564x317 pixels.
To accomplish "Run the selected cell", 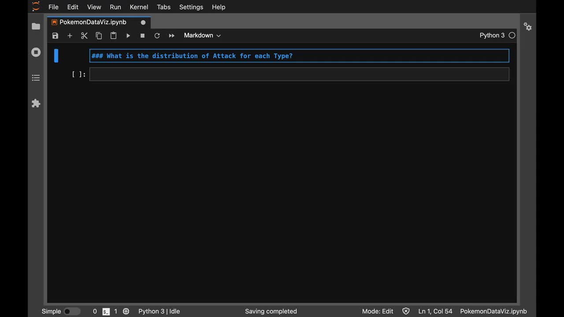I will (128, 36).
